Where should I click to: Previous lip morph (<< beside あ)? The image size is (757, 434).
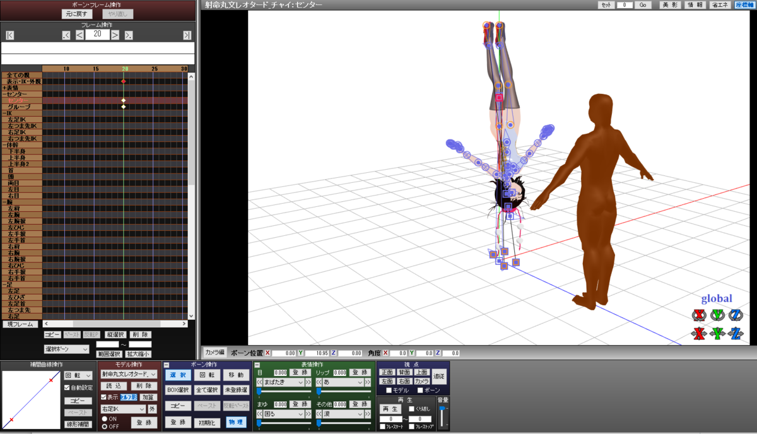tap(319, 382)
